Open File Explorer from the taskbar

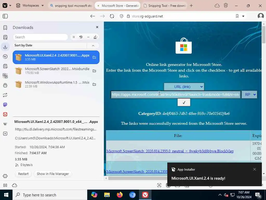tap(107, 195)
